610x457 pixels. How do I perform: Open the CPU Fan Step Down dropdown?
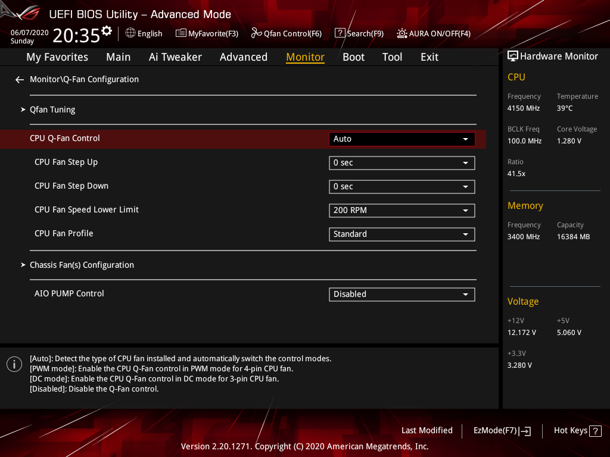[x=402, y=186]
